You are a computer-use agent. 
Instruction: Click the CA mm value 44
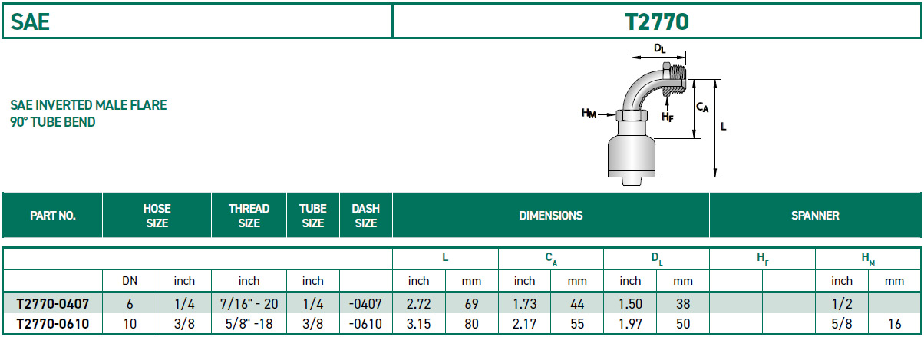578,304
